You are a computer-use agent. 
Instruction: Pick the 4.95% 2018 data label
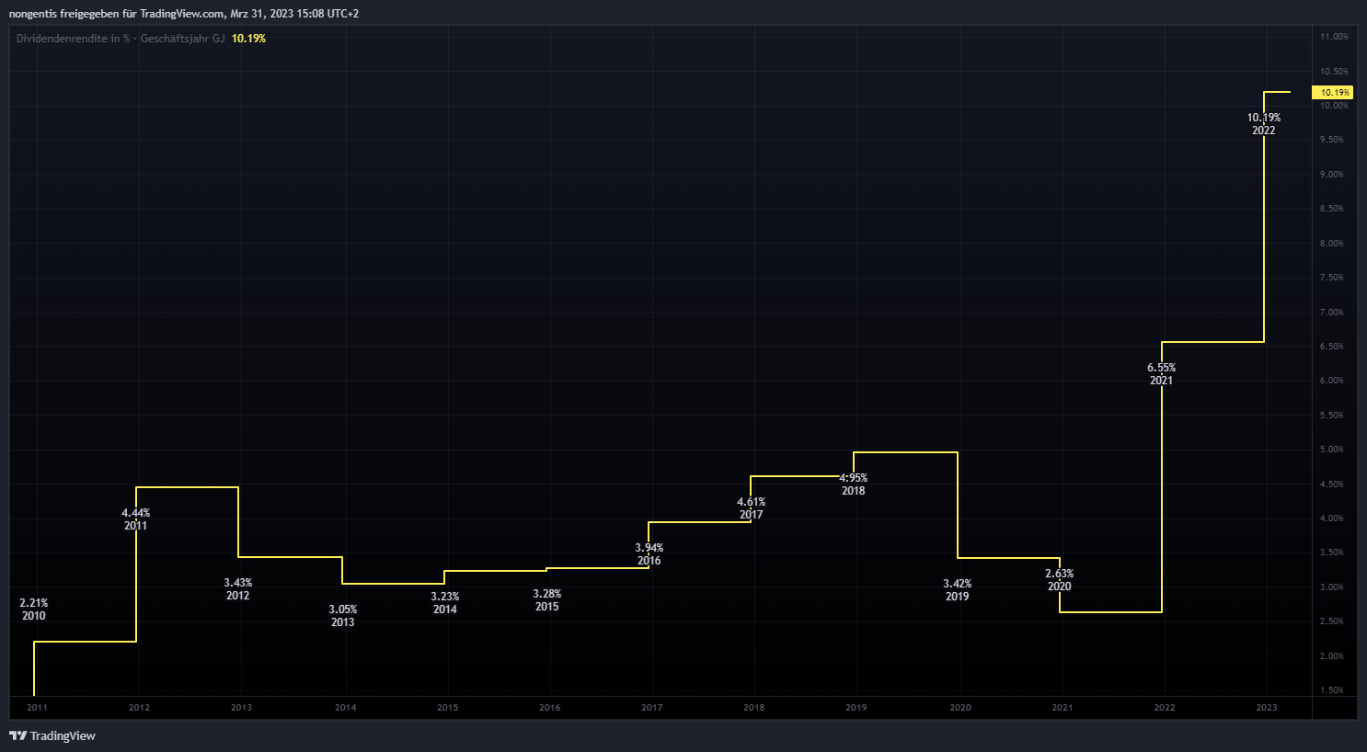pos(854,484)
